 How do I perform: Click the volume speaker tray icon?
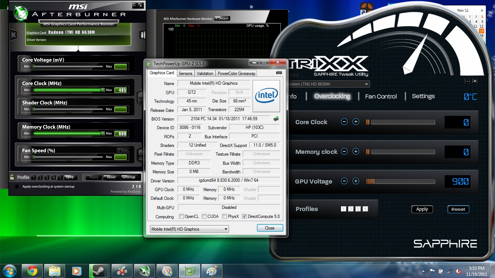coord(458,271)
